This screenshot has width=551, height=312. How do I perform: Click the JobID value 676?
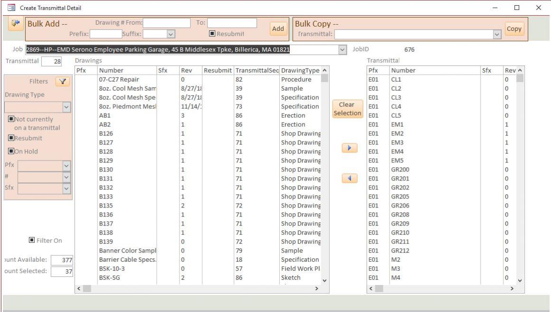pos(409,49)
